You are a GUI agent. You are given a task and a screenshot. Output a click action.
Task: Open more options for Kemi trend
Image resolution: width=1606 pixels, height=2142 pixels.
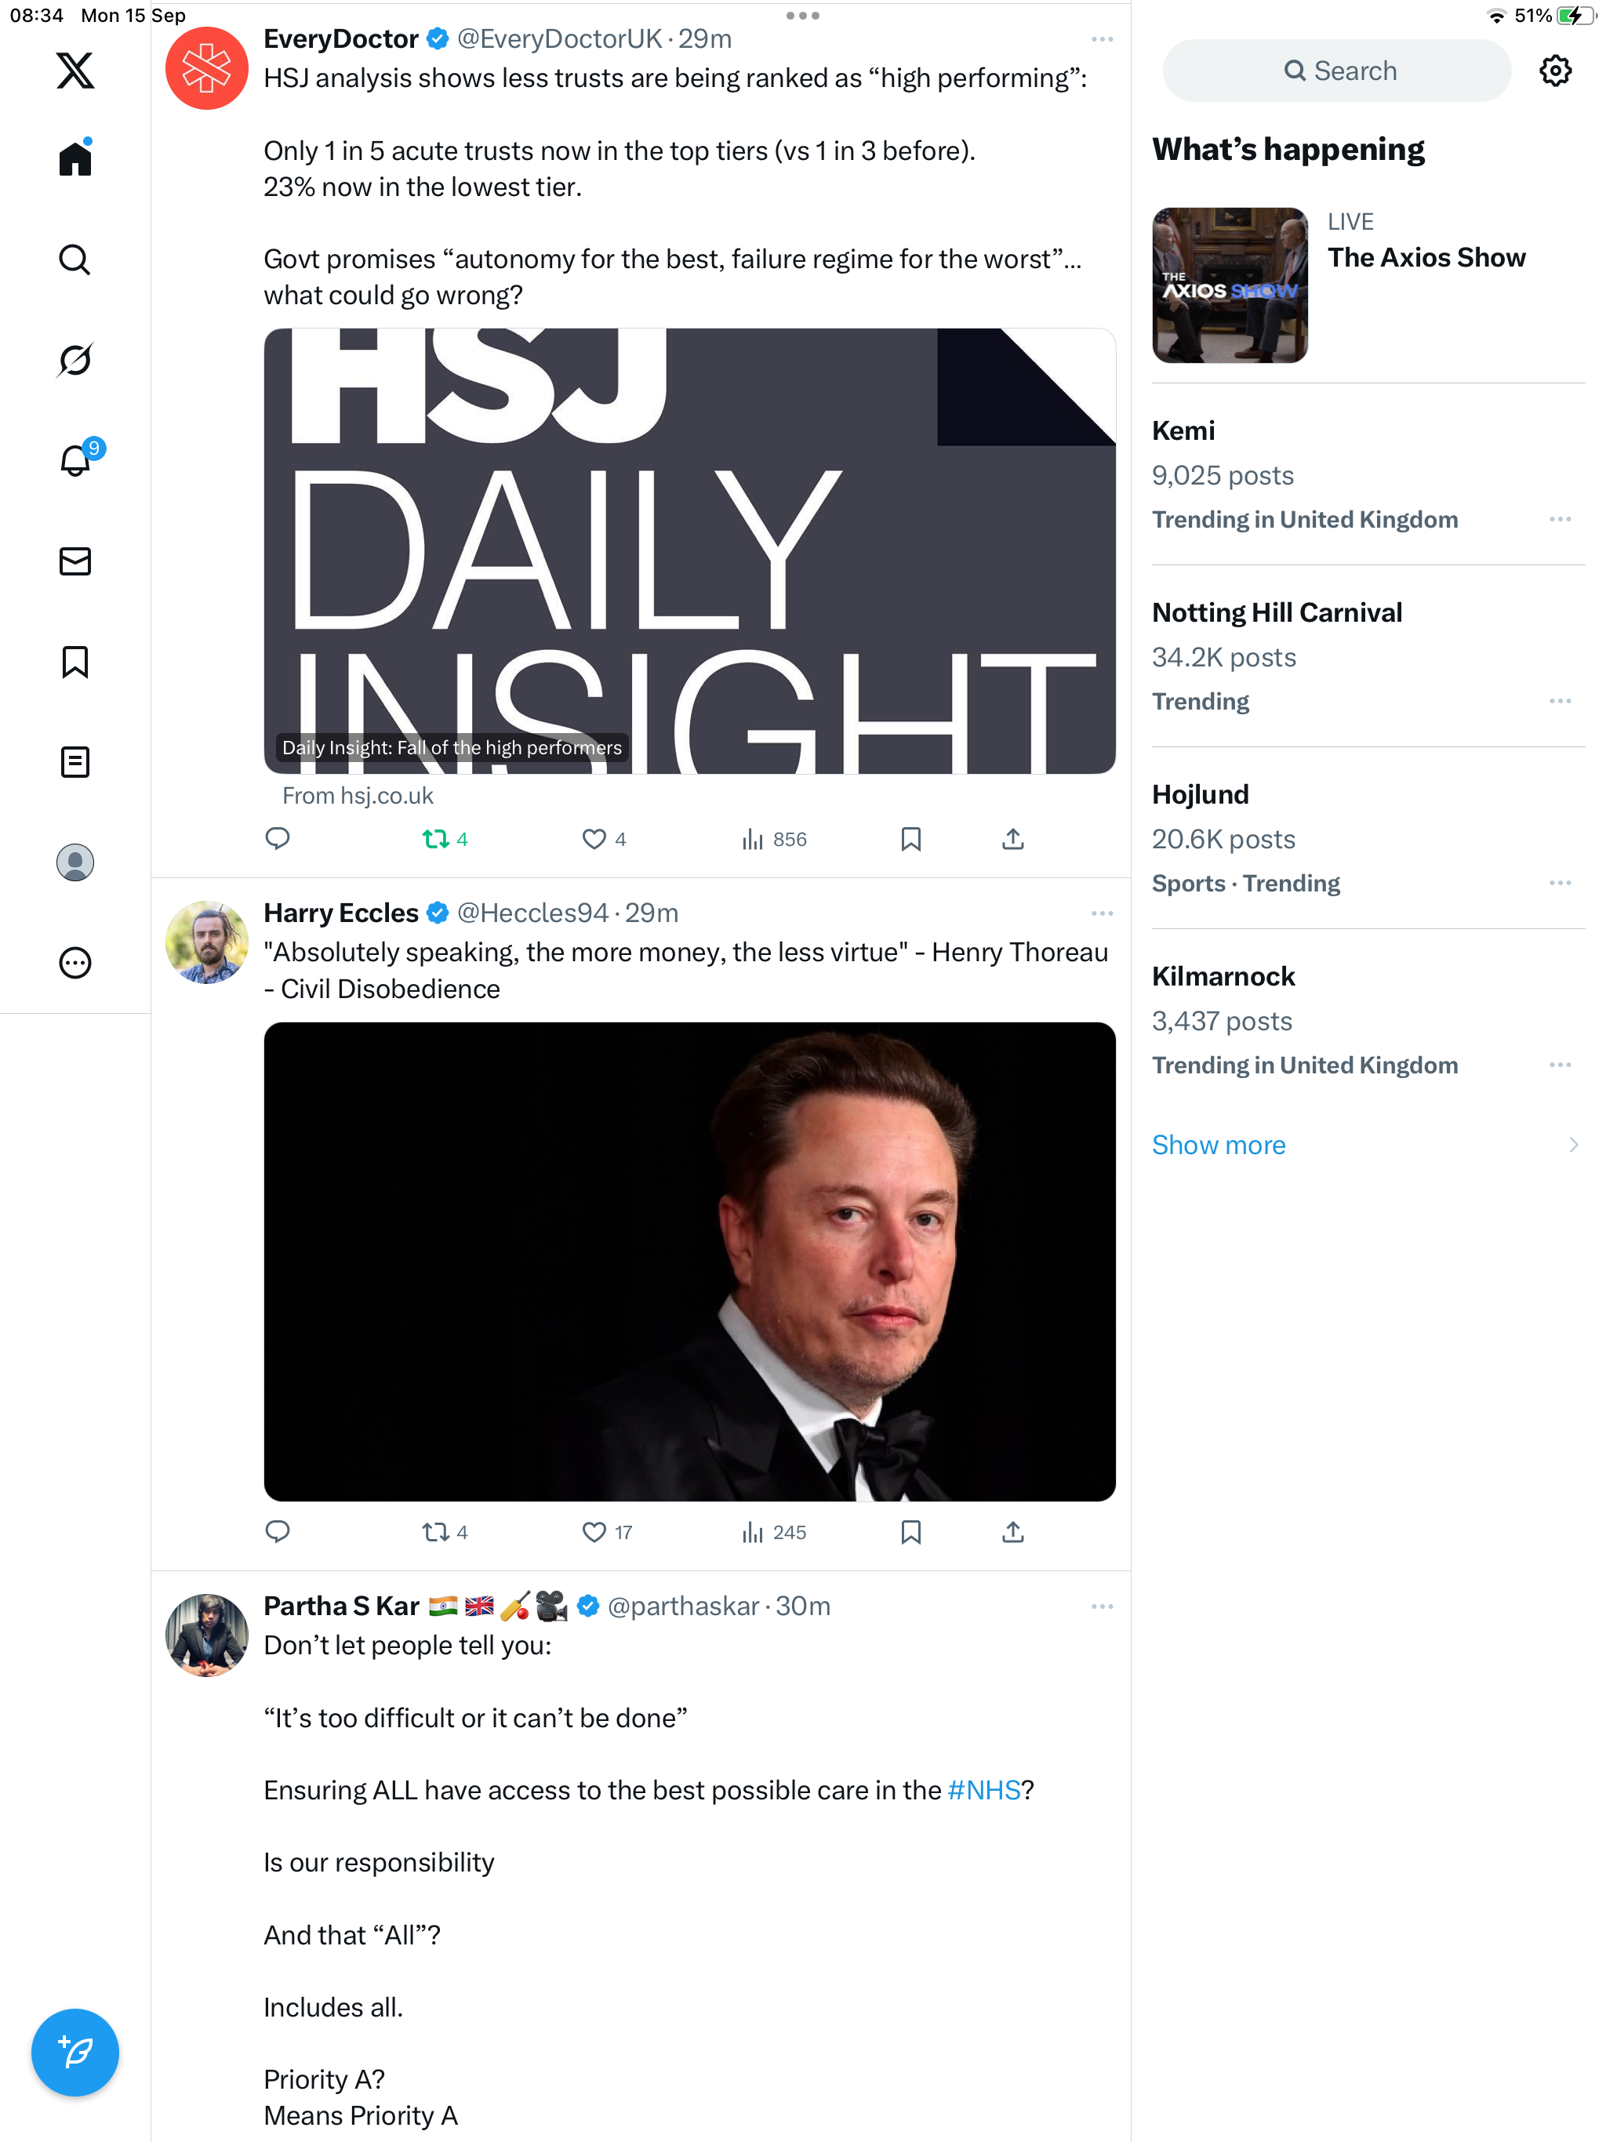(x=1560, y=520)
